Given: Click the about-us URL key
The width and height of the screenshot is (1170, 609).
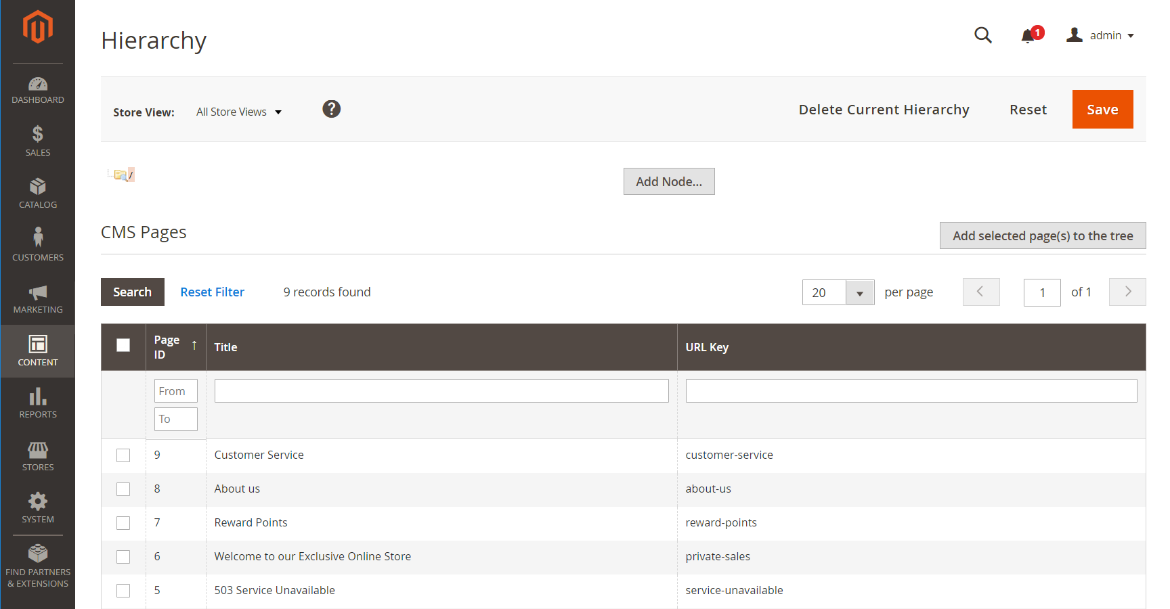Looking at the screenshot, I should (708, 489).
